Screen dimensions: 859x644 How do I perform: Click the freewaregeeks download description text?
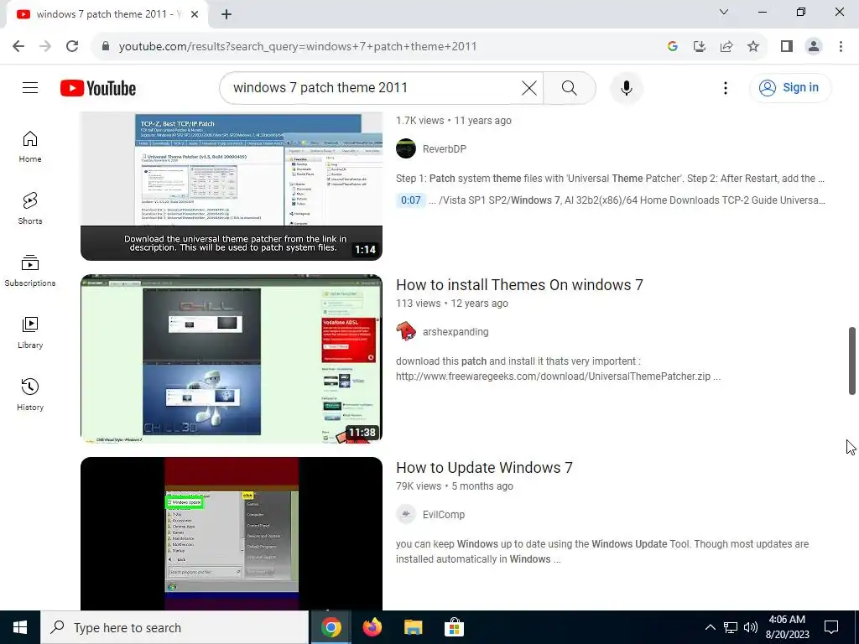558,369
